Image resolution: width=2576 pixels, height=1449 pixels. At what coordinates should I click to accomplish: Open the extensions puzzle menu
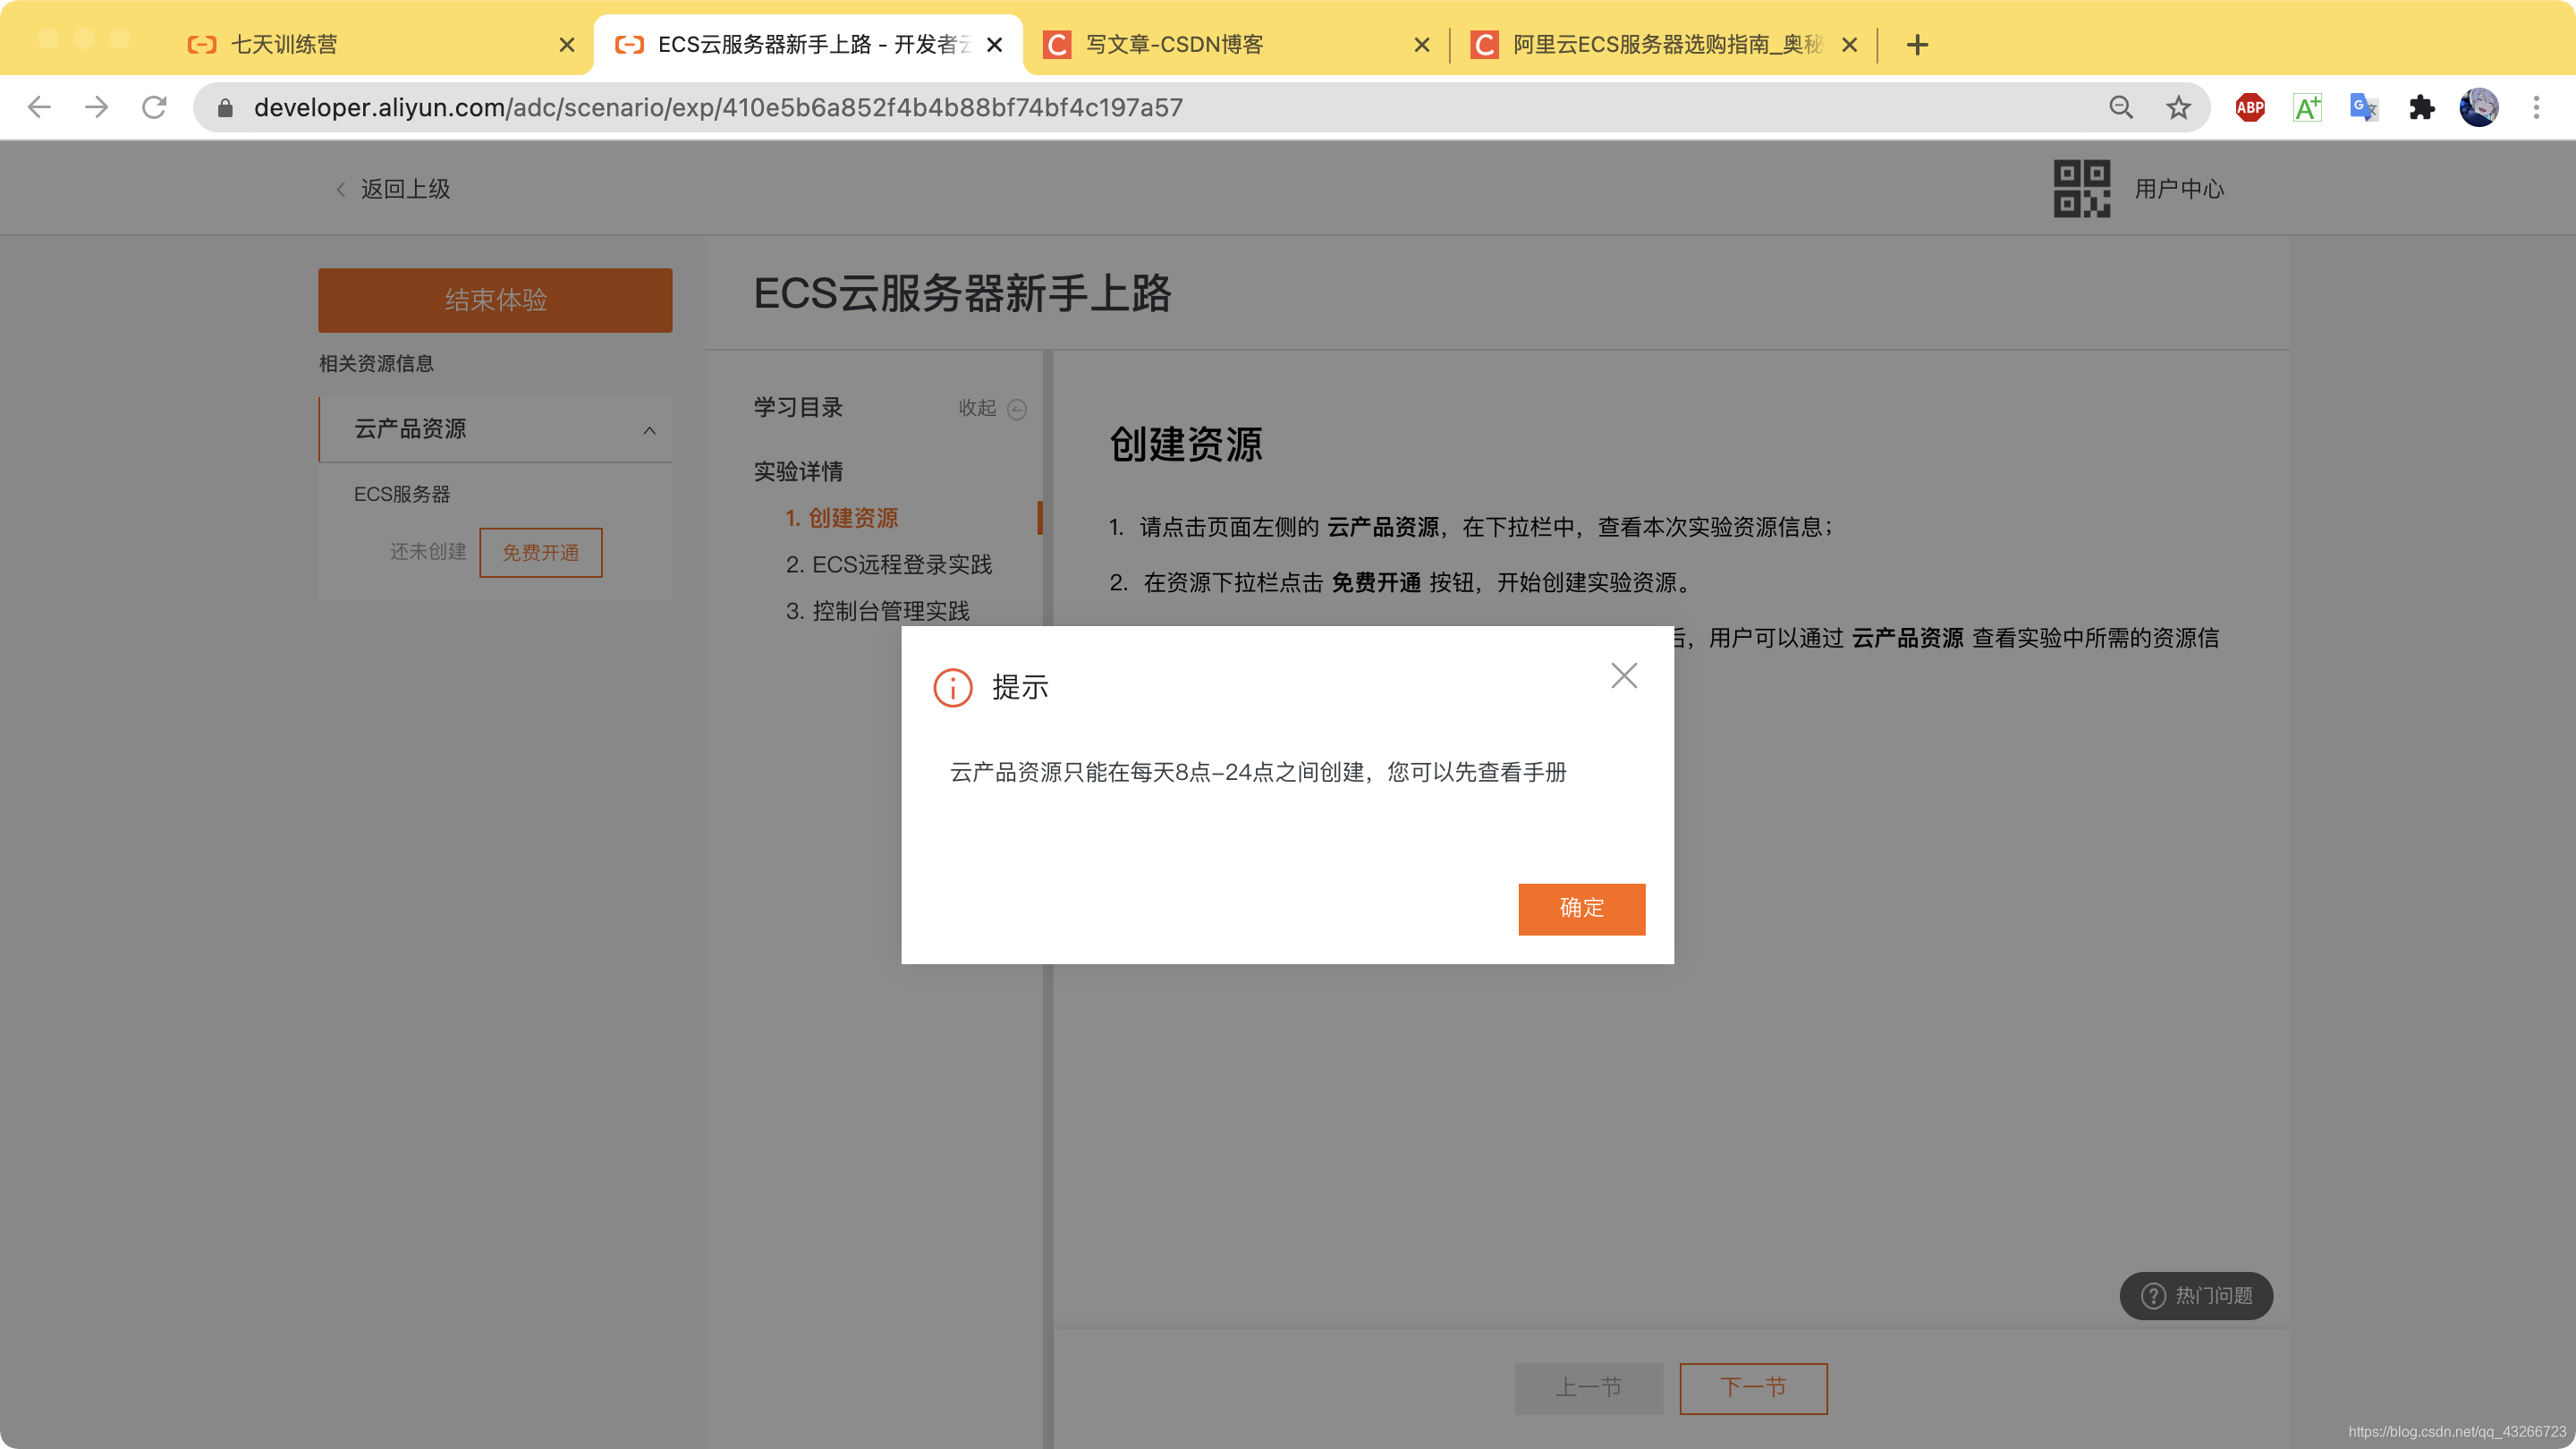coord(2421,107)
